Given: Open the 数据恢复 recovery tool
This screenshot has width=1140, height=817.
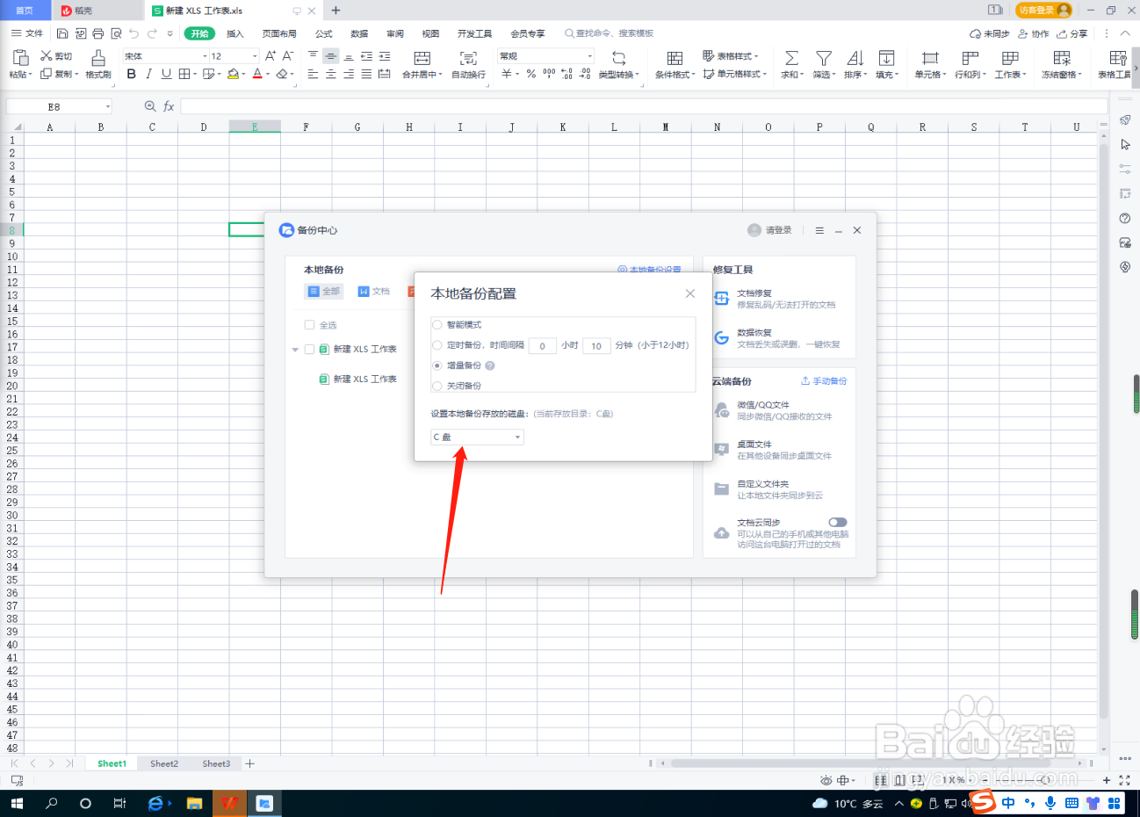Looking at the screenshot, I should coord(778,338).
